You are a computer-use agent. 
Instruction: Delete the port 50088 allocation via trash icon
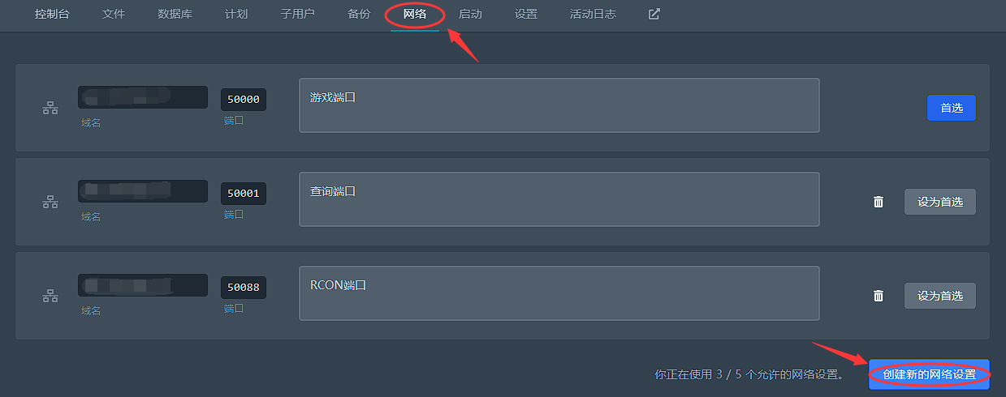click(878, 296)
